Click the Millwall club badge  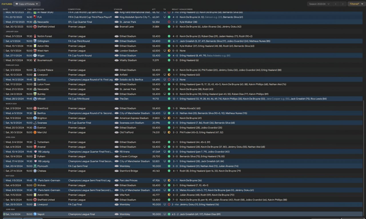(35, 99)
